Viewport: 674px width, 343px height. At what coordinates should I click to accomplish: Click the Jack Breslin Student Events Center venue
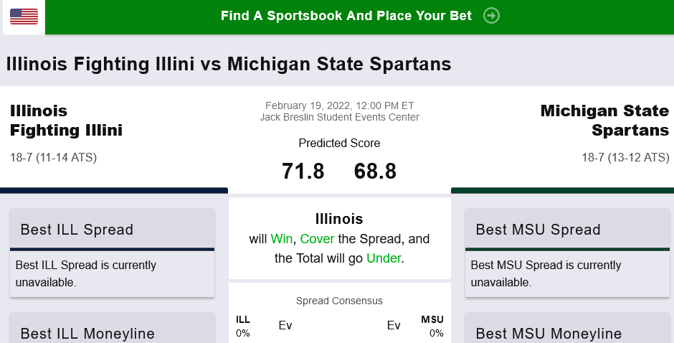pos(339,118)
